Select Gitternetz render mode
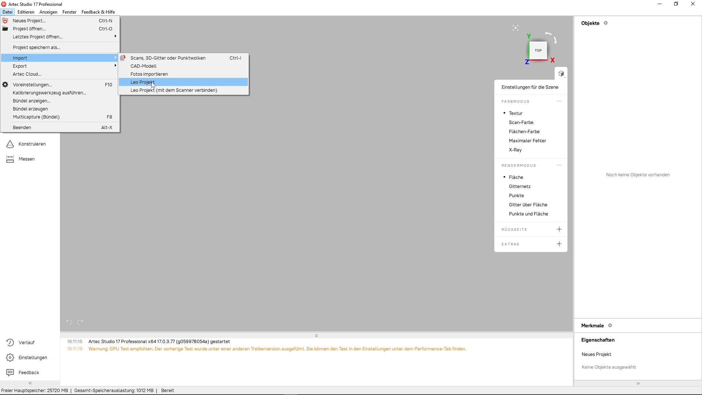The height and width of the screenshot is (395, 702). [x=520, y=187]
